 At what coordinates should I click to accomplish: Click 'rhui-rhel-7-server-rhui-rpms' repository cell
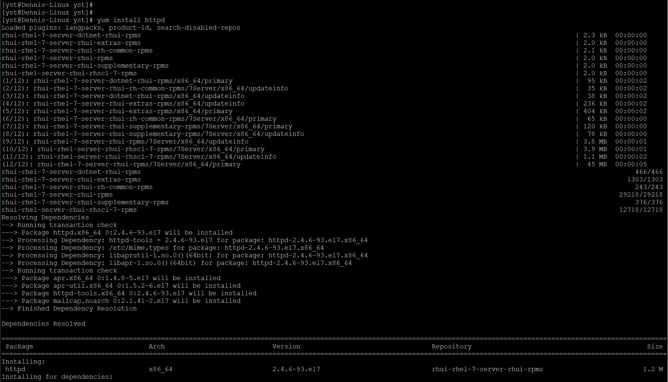tap(488, 369)
